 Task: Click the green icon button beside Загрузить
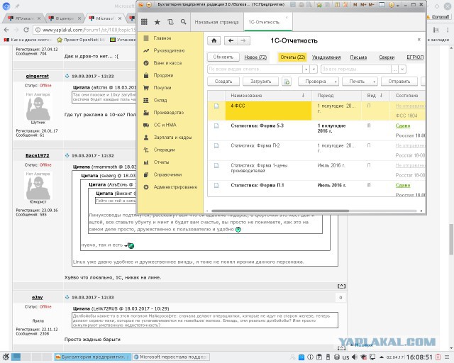point(287,82)
